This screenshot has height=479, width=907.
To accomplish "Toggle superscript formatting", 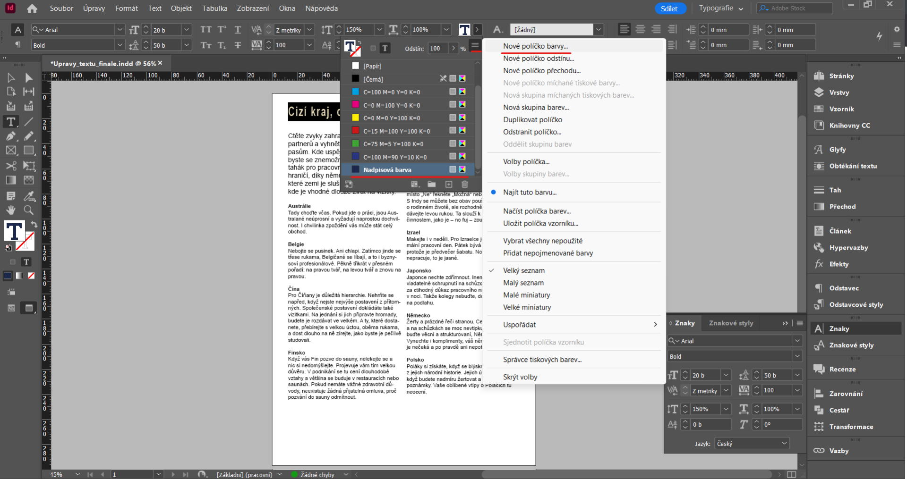I will [222, 29].
